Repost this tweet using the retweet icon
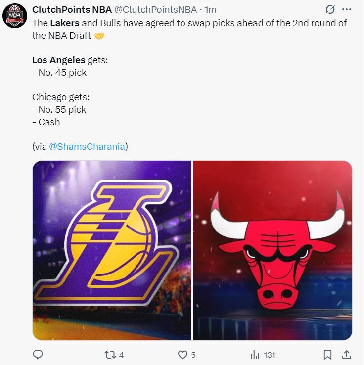 click(x=110, y=355)
